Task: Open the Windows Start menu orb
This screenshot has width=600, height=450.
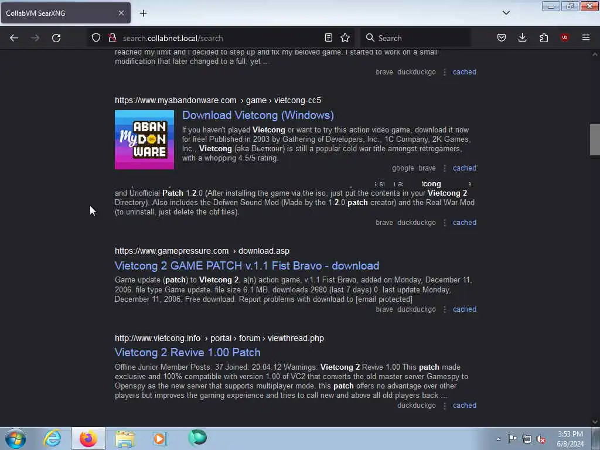Action: pos(16,438)
